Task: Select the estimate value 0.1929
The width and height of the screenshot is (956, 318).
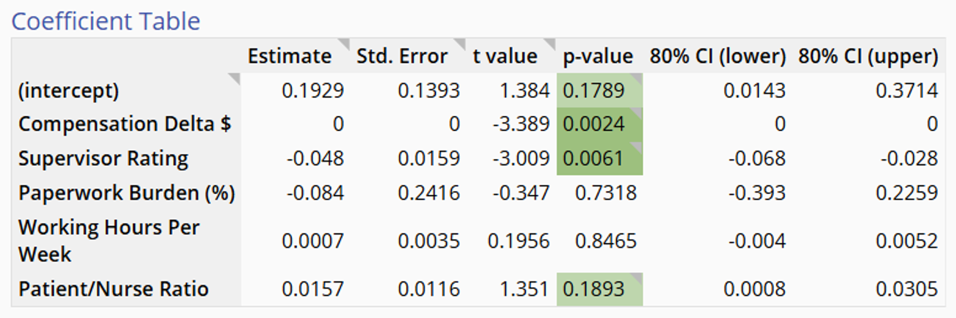Action: point(313,91)
